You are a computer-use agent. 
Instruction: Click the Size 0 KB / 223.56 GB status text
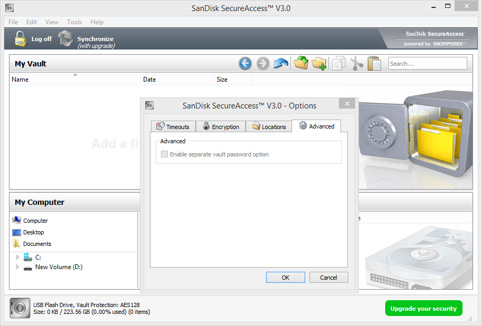point(92,312)
